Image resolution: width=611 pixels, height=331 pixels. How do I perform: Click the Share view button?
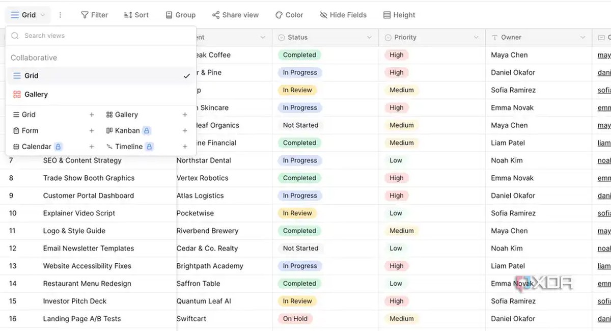235,15
